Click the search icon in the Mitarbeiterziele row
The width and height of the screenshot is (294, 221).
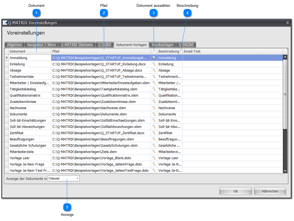click(154, 152)
